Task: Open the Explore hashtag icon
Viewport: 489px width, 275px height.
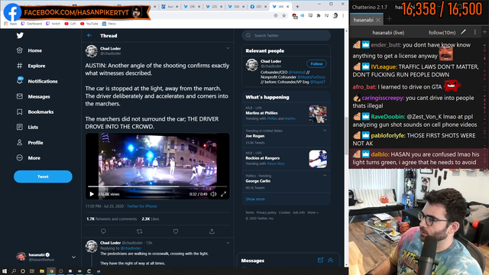Action: pyautogui.click(x=20, y=66)
